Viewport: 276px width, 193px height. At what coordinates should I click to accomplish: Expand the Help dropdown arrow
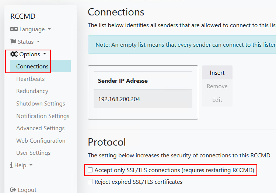31,165
